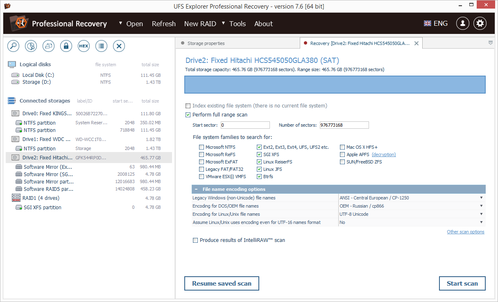
Task: Click New RAID in the top menu
Action: click(200, 24)
